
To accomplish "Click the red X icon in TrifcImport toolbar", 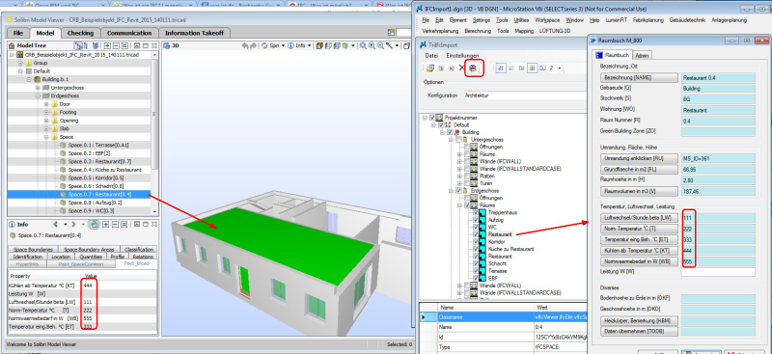I will coord(452,68).
